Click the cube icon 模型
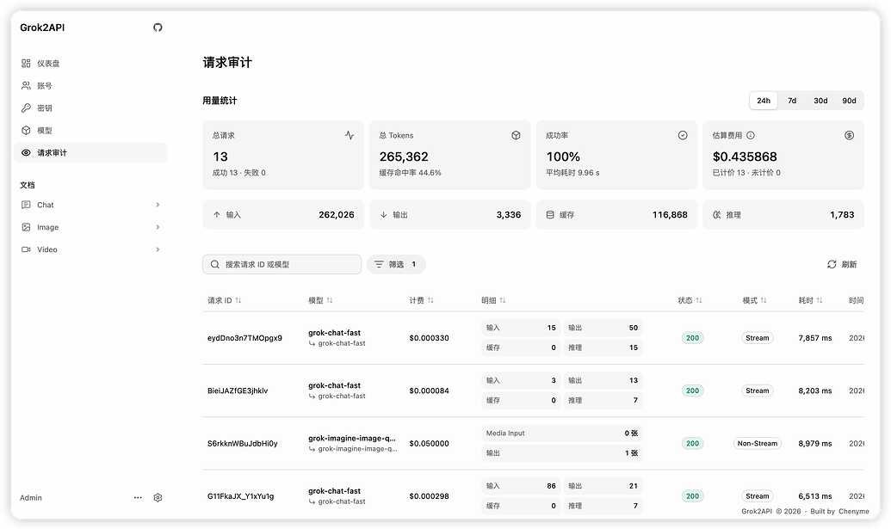Image resolution: width=891 pixels, height=529 pixels. point(26,130)
